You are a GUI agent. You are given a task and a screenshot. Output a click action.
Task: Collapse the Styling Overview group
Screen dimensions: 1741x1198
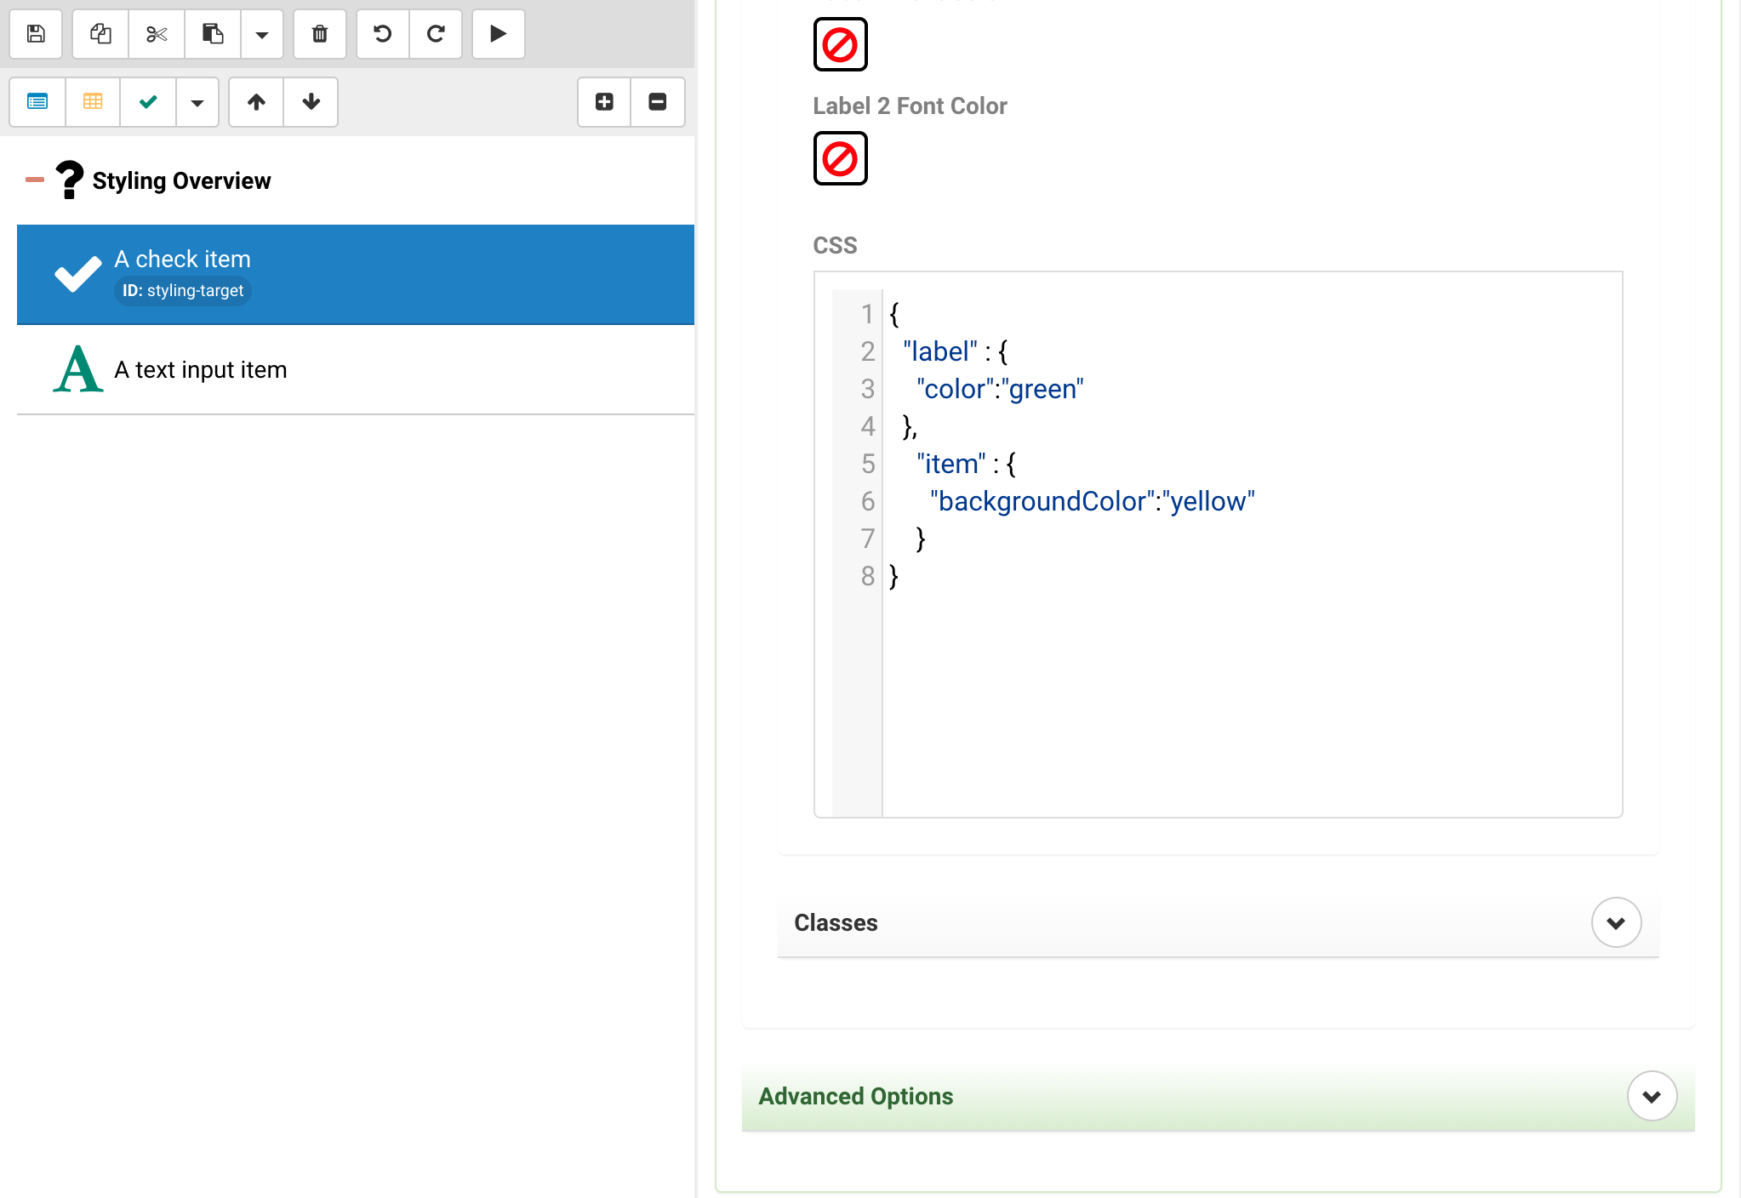tap(35, 180)
